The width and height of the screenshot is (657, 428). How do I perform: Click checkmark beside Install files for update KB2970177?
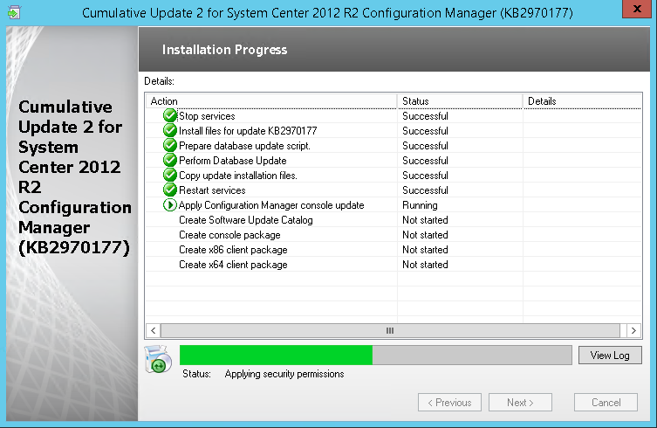(169, 130)
